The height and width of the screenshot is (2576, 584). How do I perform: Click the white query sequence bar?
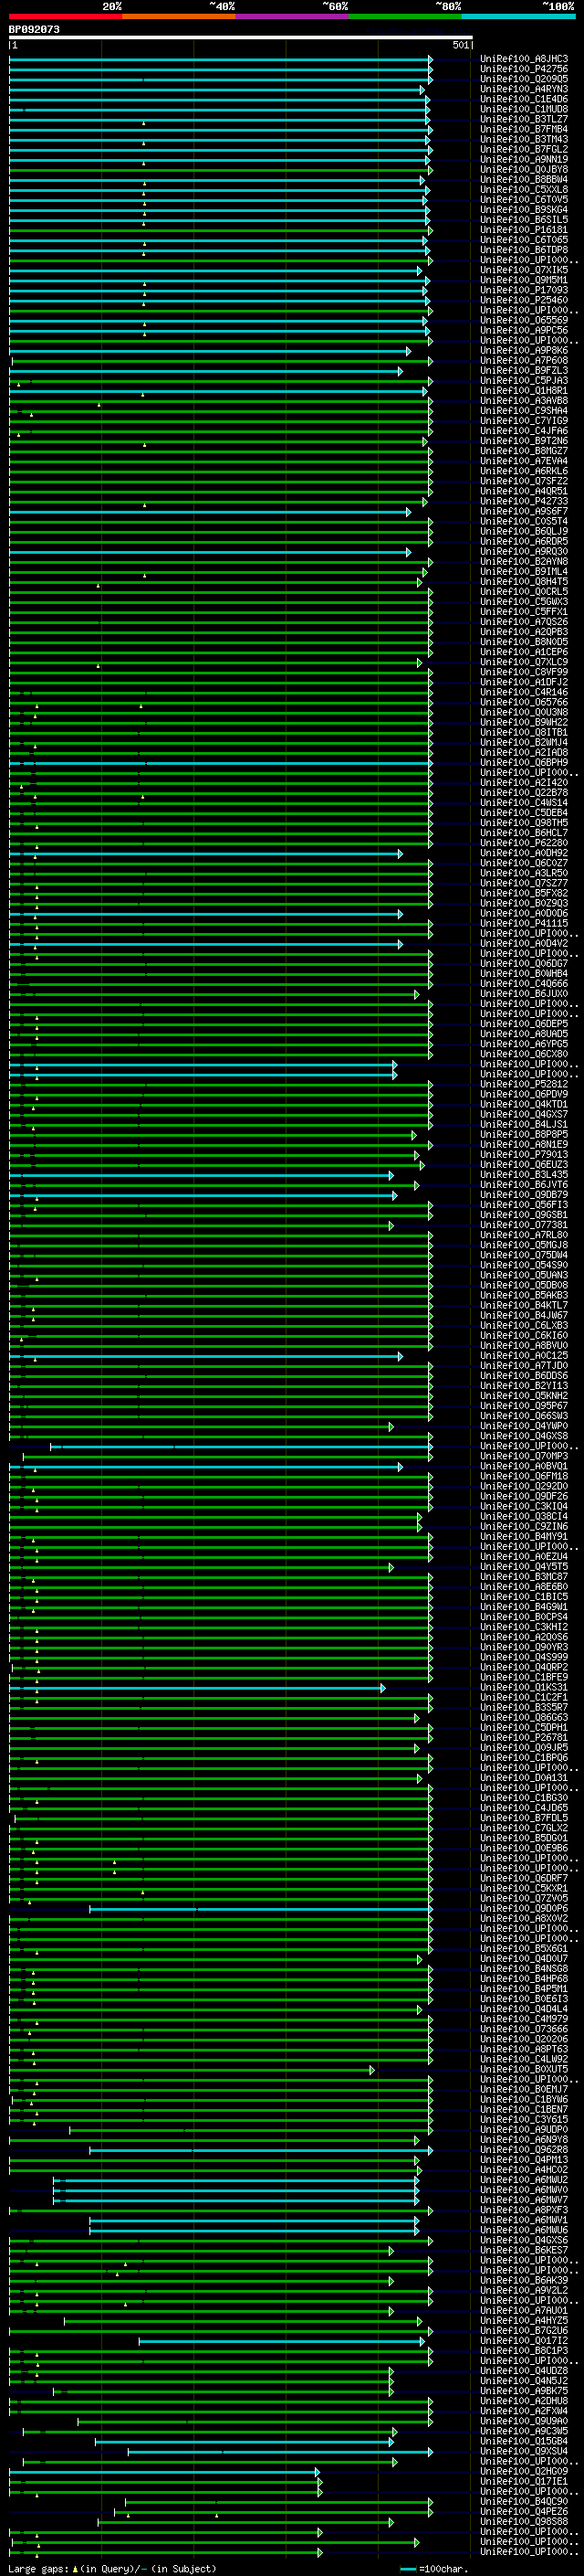pos(241,37)
